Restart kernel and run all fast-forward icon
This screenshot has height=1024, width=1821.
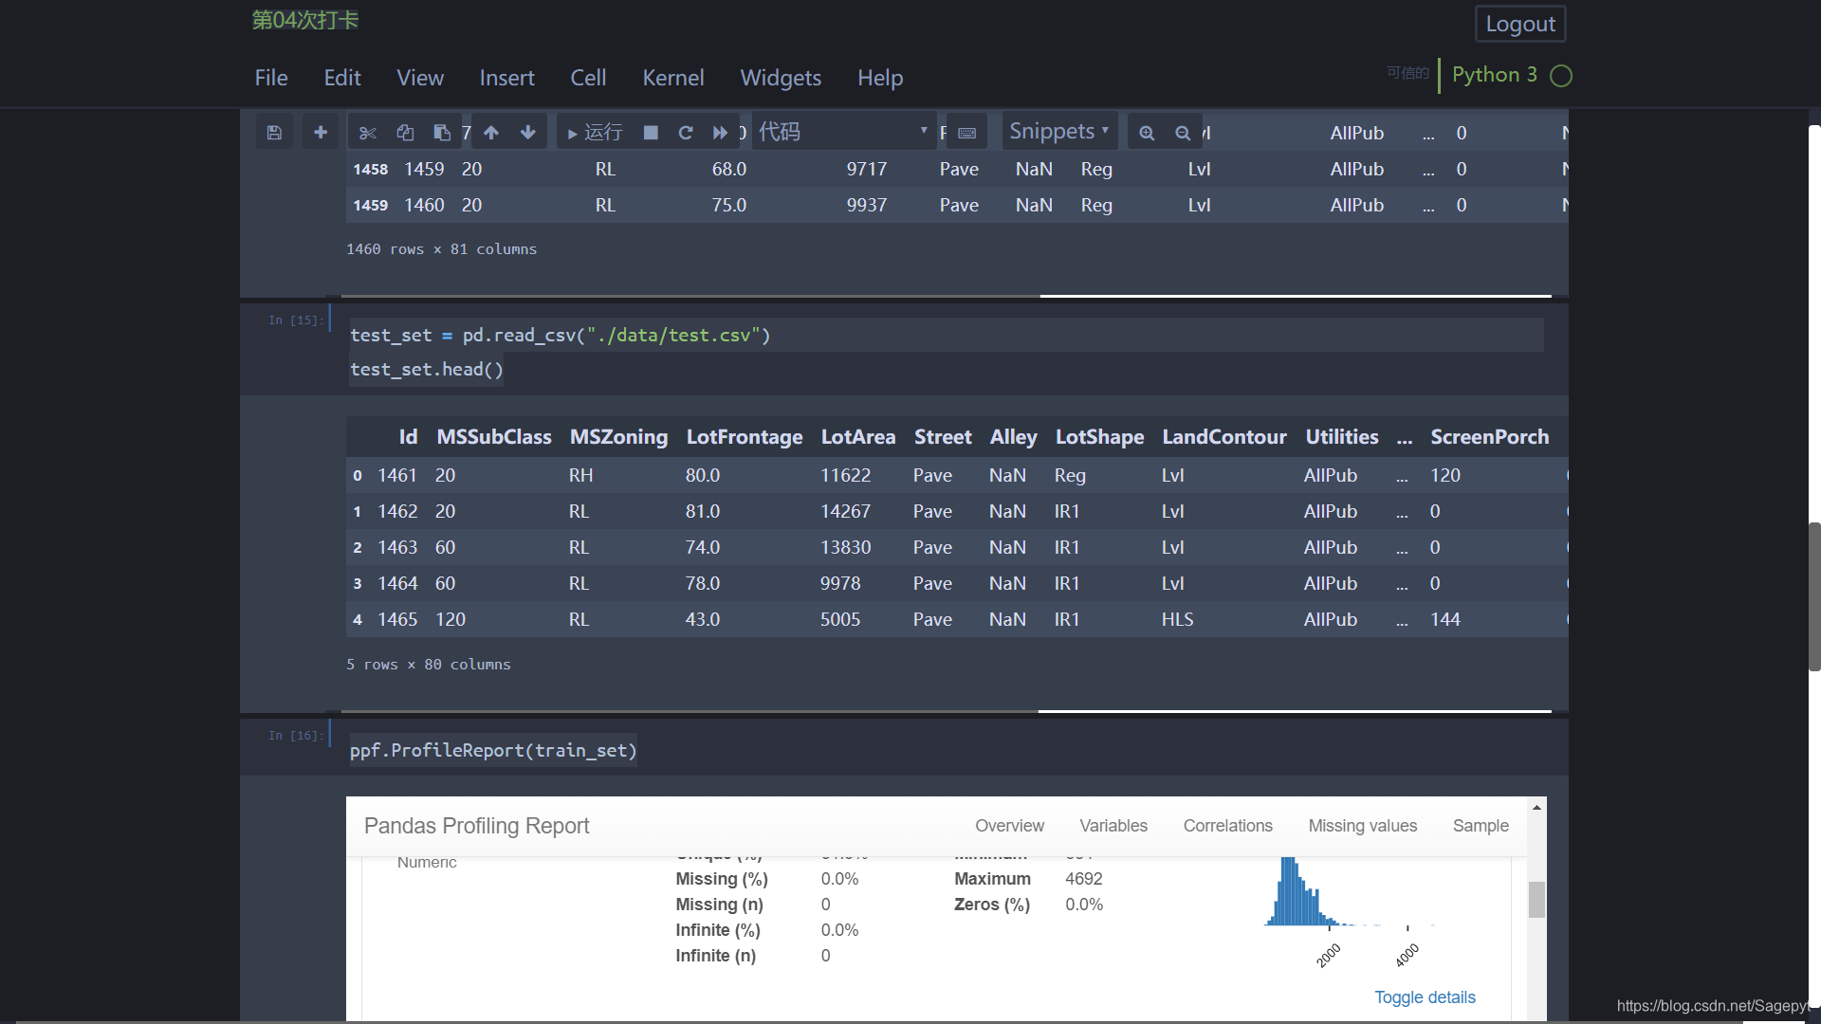[x=721, y=132]
